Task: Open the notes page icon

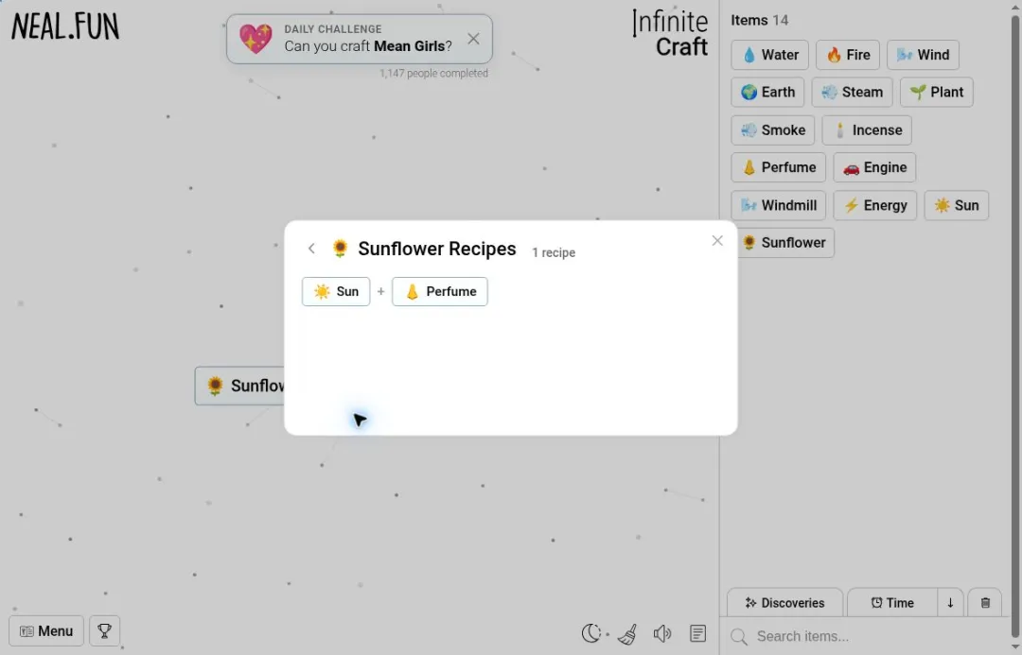Action: click(x=698, y=633)
